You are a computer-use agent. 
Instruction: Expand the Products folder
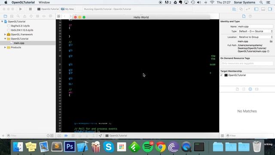click(5, 47)
